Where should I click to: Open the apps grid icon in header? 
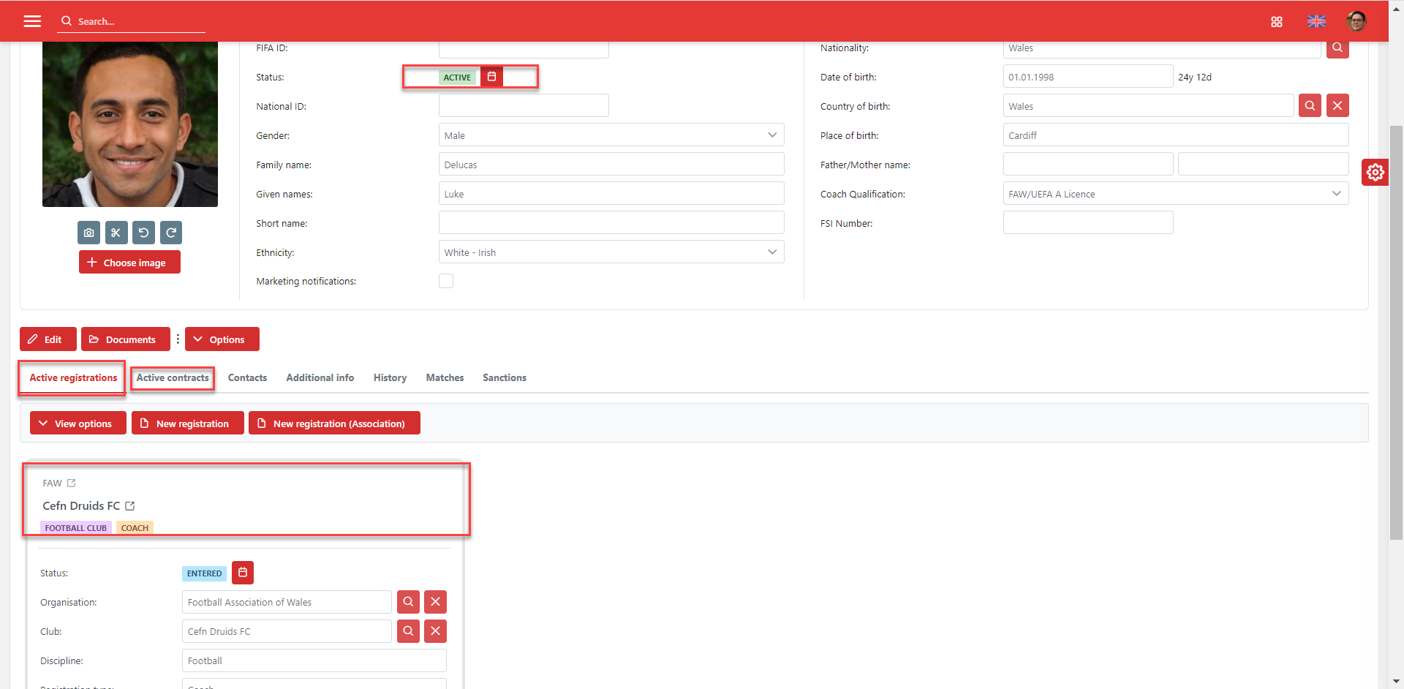1277,22
